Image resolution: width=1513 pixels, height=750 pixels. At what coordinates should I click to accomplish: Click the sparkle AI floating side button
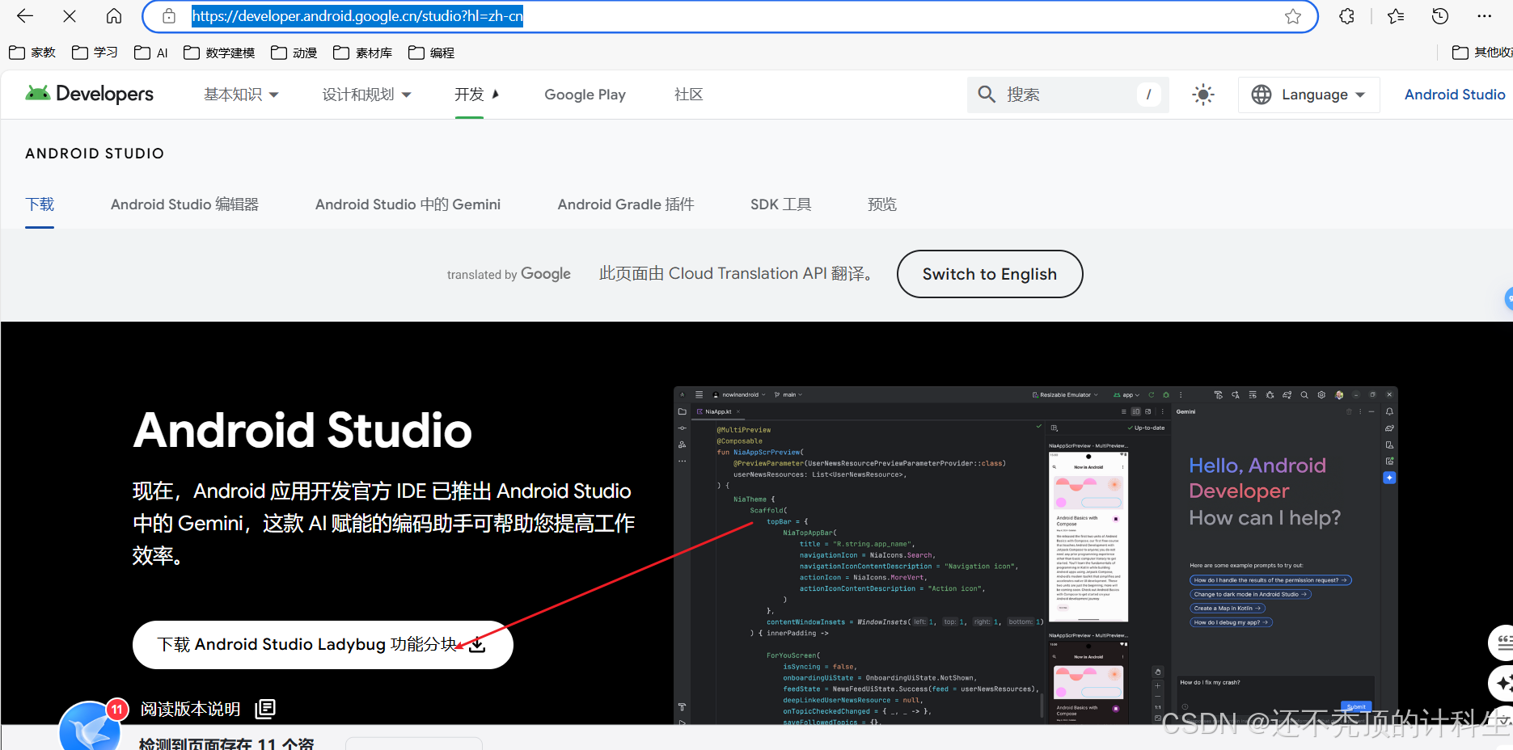(1502, 683)
